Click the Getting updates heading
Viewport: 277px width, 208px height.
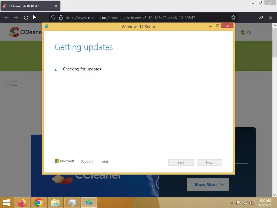[x=84, y=47]
